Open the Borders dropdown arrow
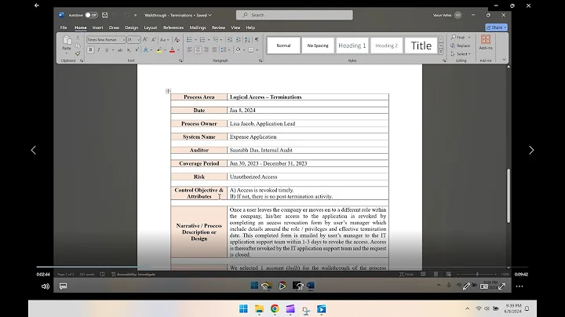The image size is (565, 317). [257, 49]
